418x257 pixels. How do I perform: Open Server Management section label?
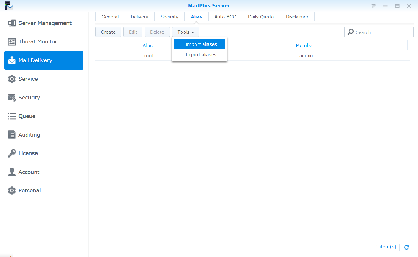(45, 23)
